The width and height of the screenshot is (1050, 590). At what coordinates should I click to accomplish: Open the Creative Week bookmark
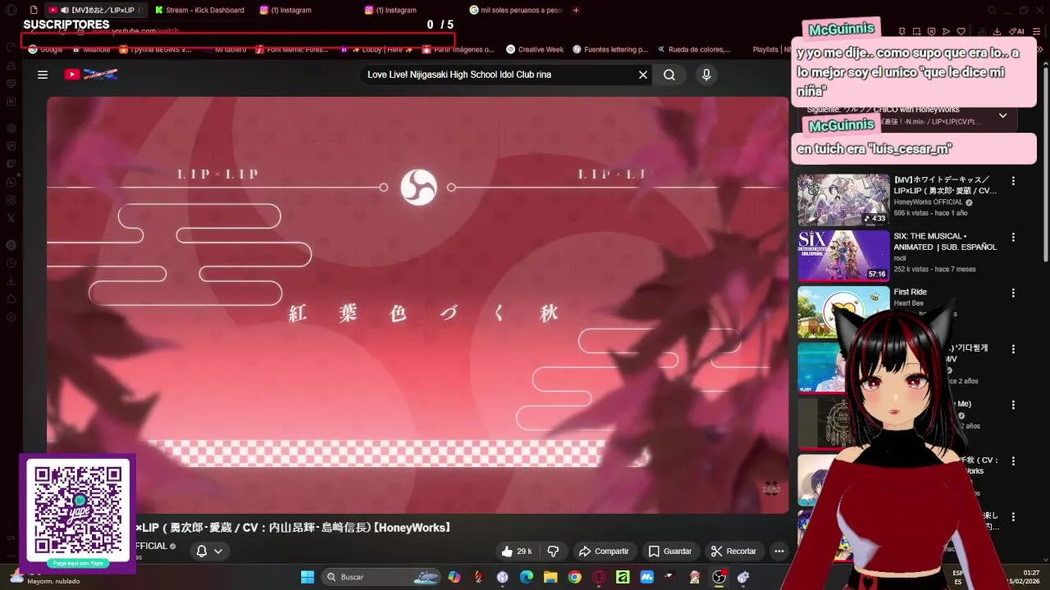pos(535,49)
